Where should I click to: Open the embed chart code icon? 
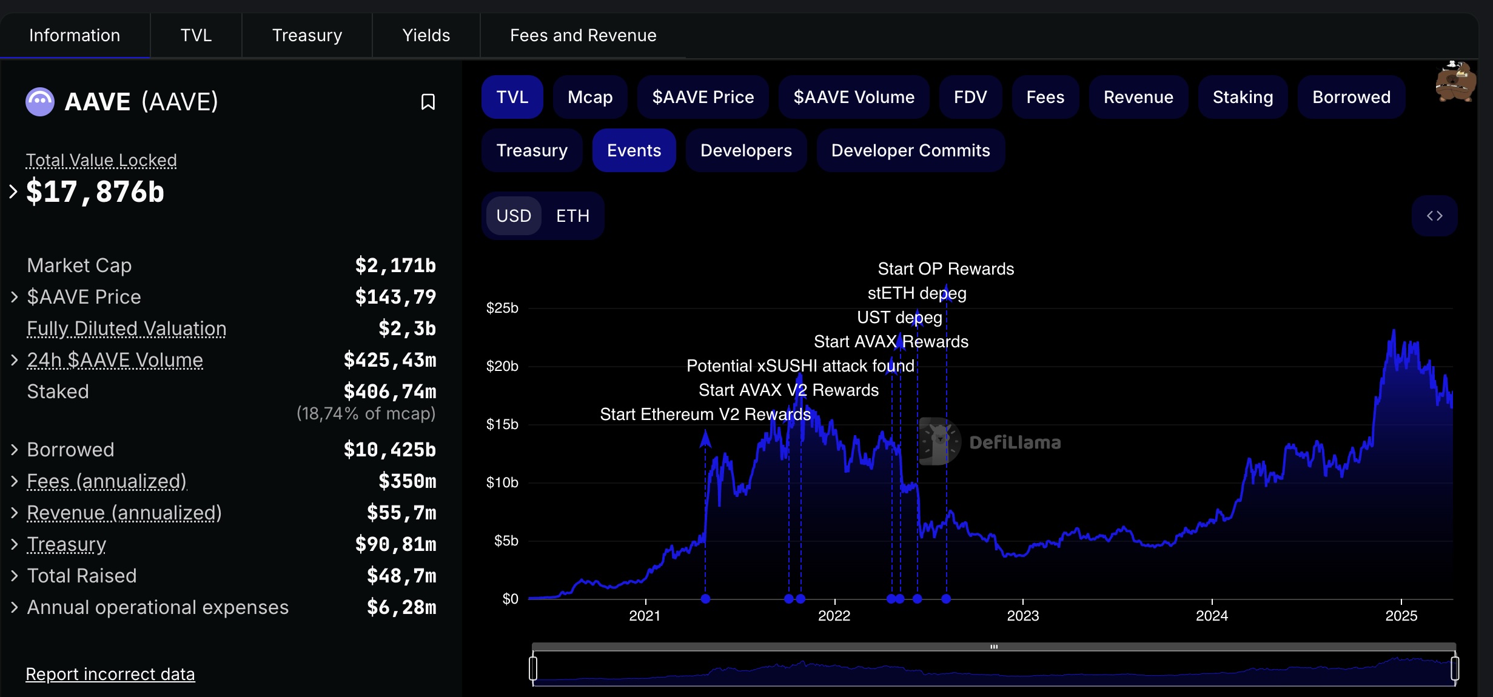[1434, 216]
